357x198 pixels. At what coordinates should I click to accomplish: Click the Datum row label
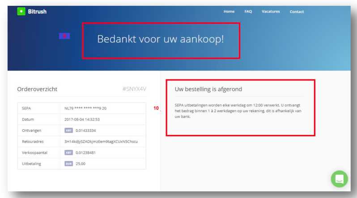[28, 119]
